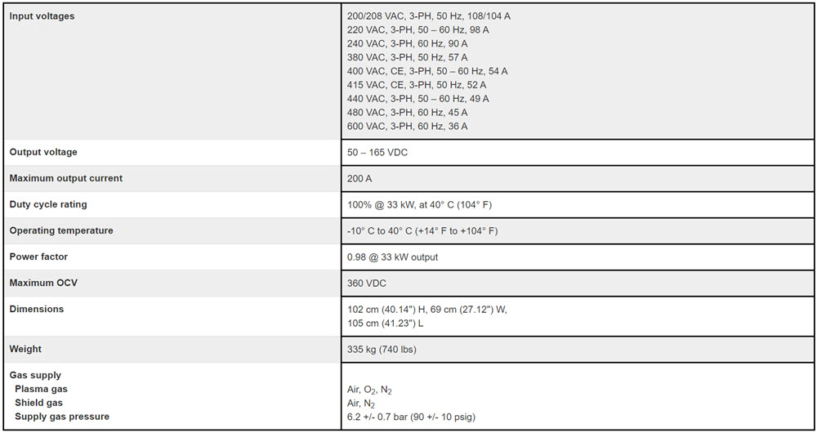
Task: Select the 600 VAC, 36 A line
Action: click(x=407, y=127)
